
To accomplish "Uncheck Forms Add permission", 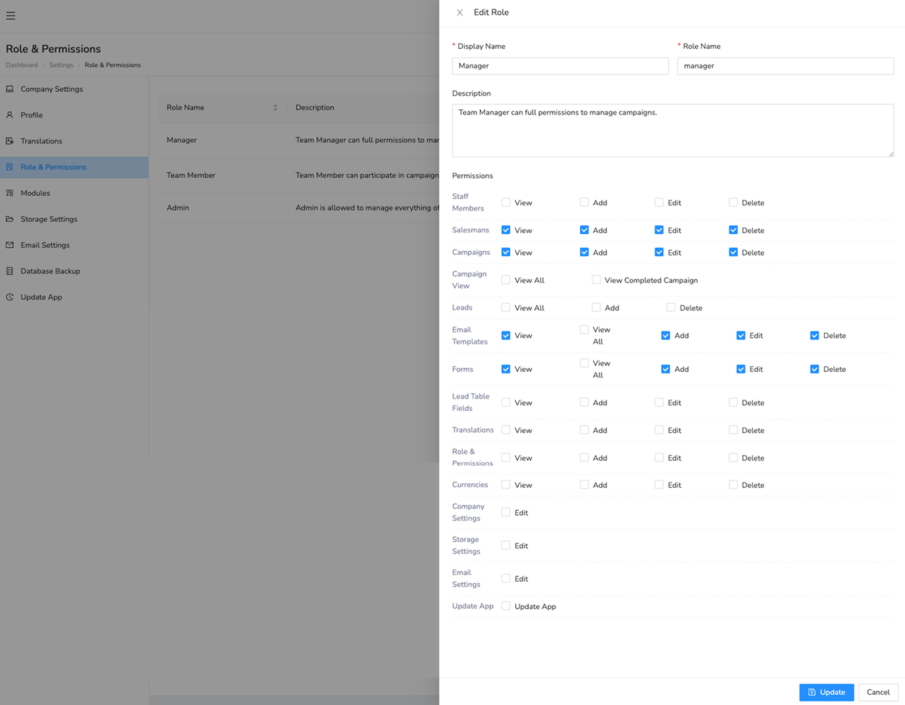I will point(666,369).
